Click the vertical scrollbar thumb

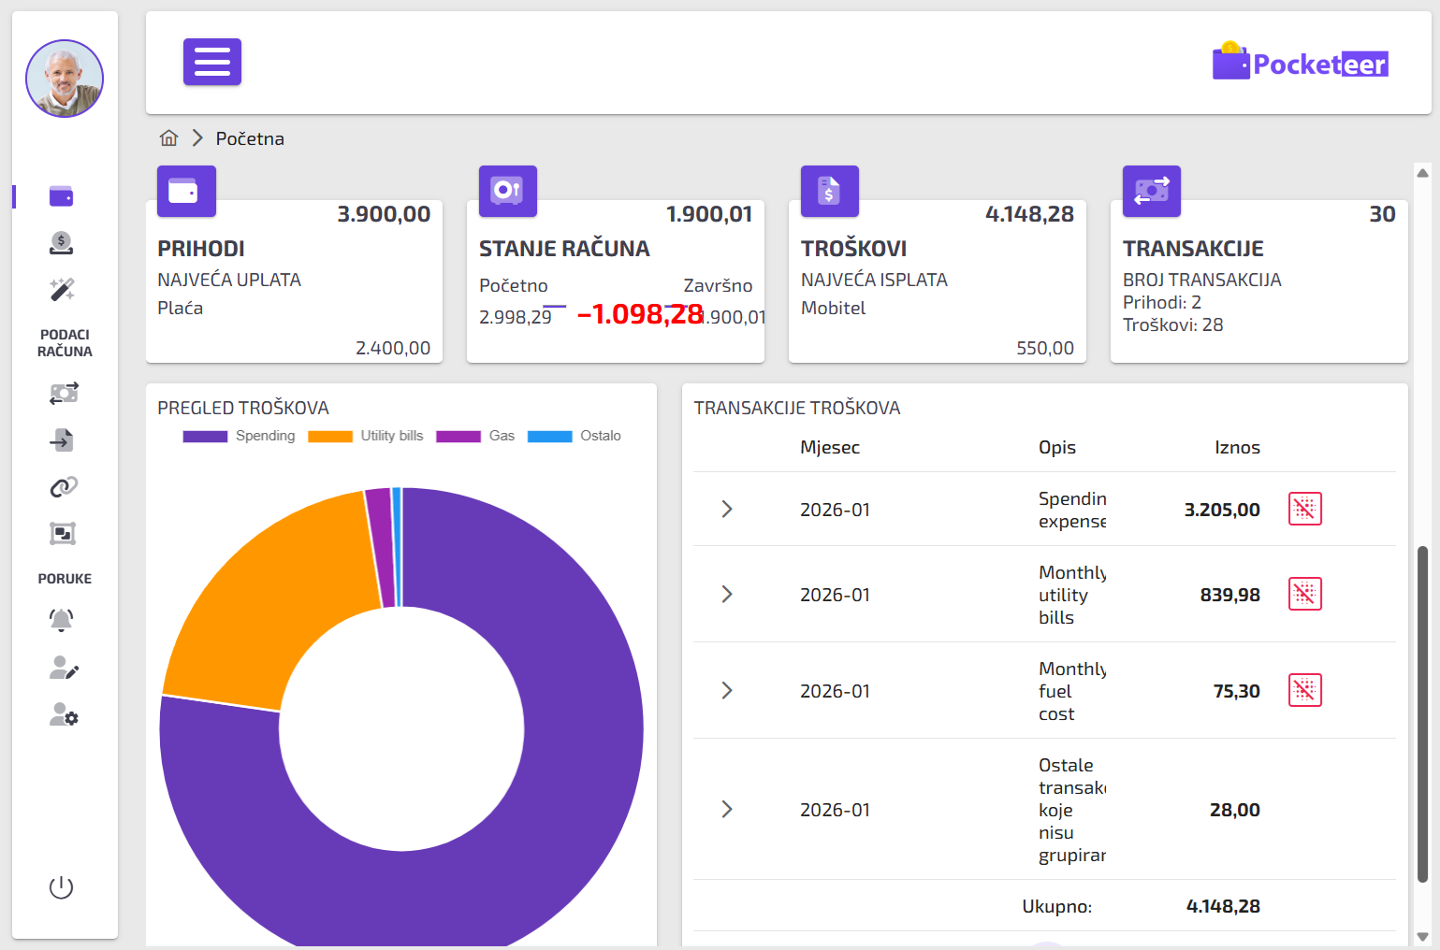pos(1422,713)
